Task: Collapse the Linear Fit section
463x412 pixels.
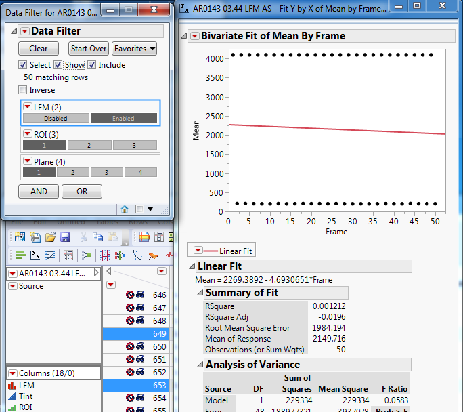Action: pyautogui.click(x=192, y=266)
